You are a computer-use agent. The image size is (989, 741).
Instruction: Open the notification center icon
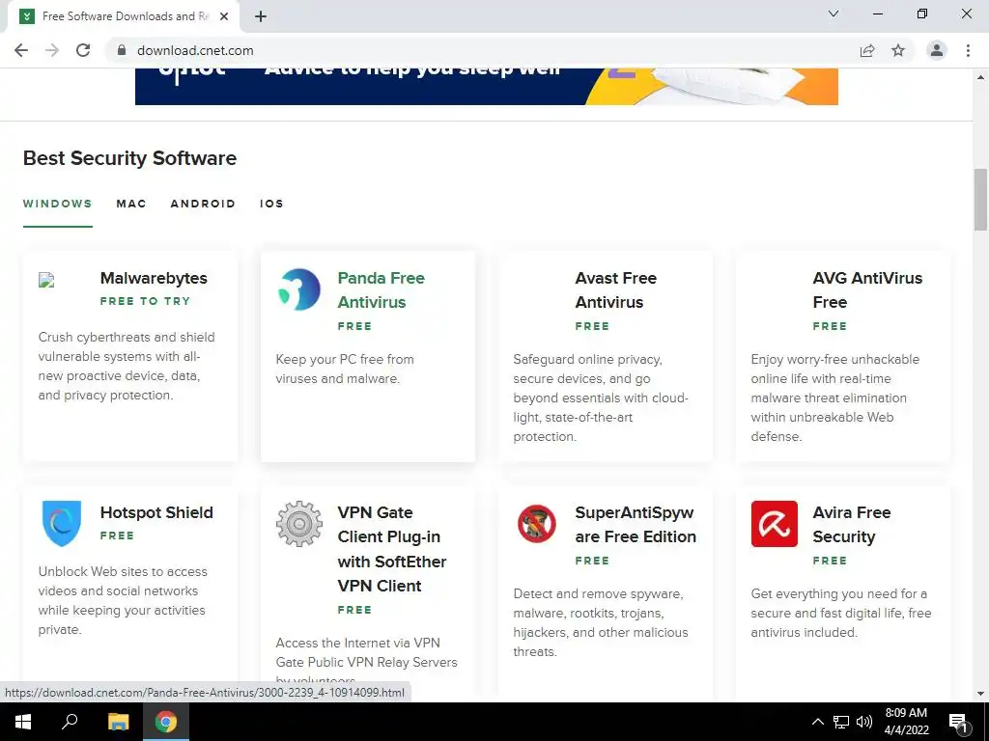pos(958,722)
